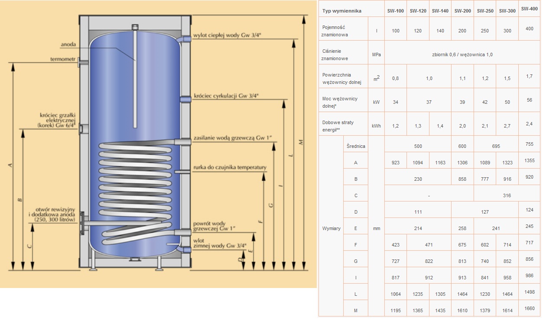
Task: Click dimension B value 230
Action: [x=418, y=179]
